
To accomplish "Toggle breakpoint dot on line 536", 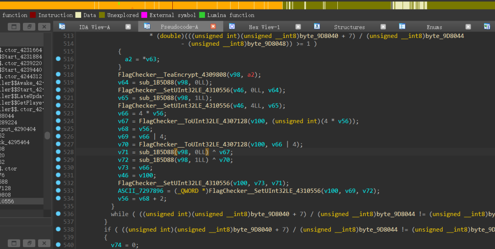I will pos(58,214).
